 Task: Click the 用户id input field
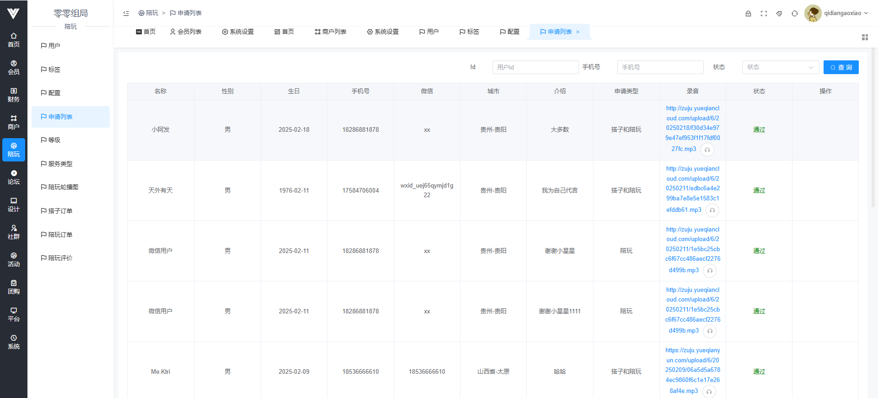tap(535, 67)
